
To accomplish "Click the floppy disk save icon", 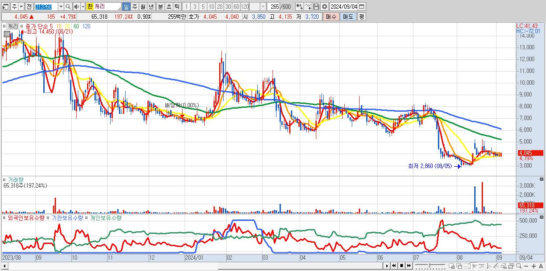I will [316, 7].
